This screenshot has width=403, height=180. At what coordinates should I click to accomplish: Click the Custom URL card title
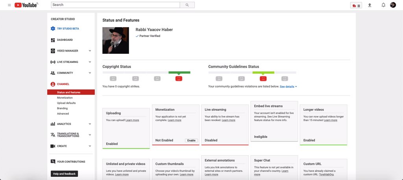click(x=312, y=164)
